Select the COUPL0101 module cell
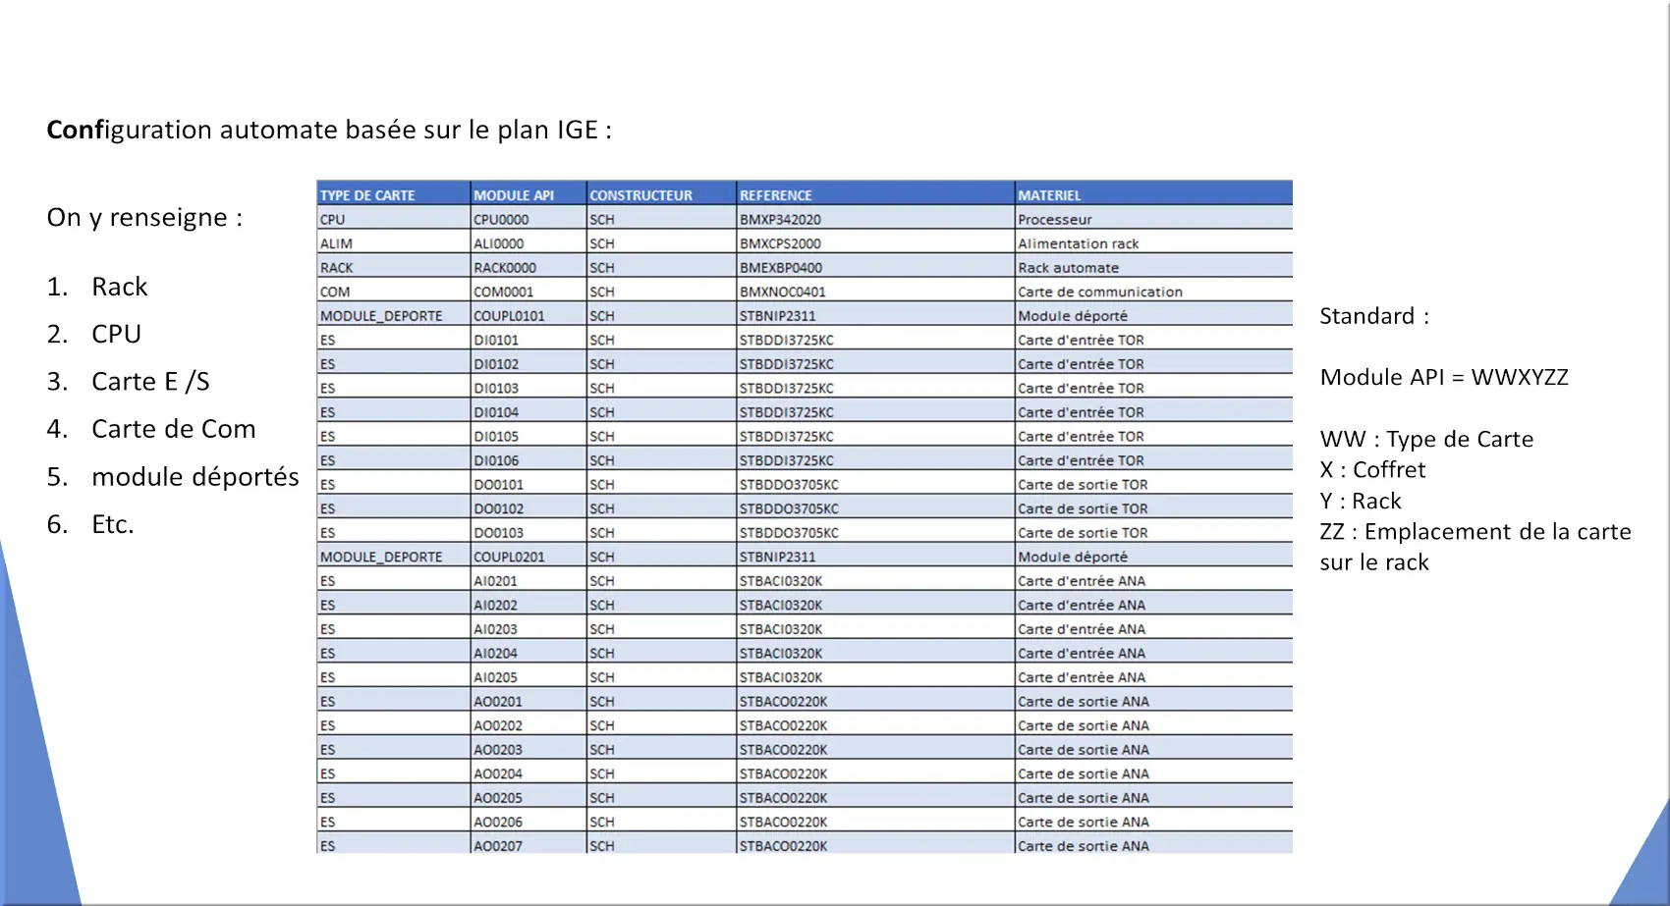1670x906 pixels. tap(529, 315)
